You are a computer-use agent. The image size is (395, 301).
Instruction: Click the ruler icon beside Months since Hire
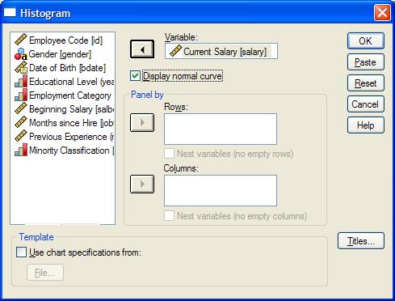(x=21, y=122)
